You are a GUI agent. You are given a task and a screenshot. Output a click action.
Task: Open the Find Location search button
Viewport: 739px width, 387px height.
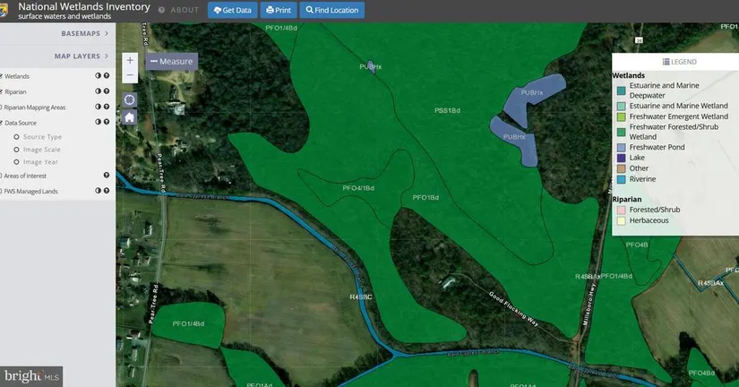point(331,11)
